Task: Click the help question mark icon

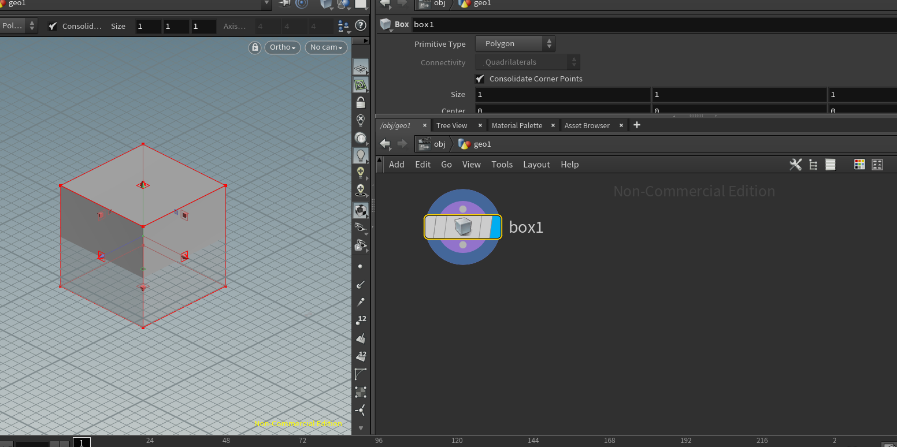Action: 361,25
